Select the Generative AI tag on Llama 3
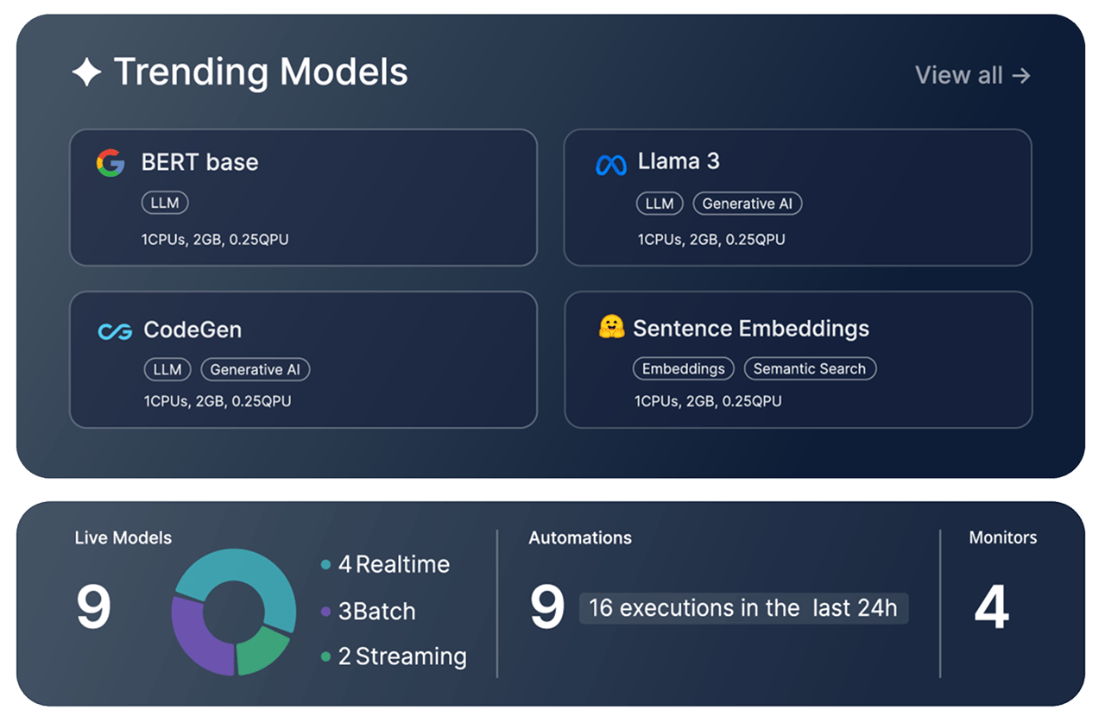 (x=748, y=204)
